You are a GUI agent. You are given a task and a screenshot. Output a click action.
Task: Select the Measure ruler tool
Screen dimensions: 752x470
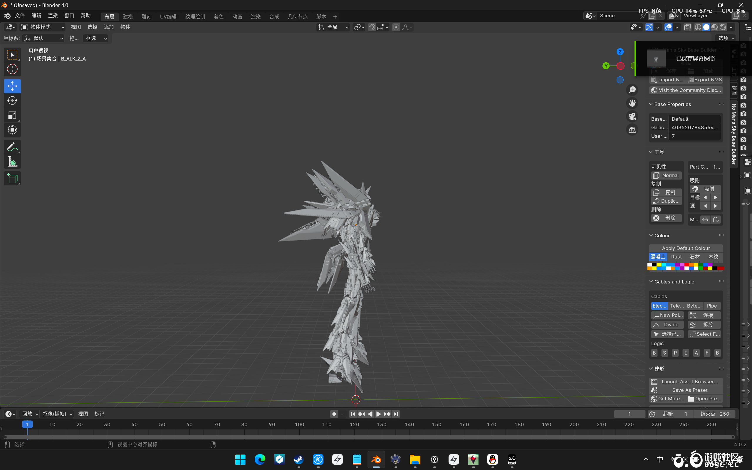click(12, 162)
